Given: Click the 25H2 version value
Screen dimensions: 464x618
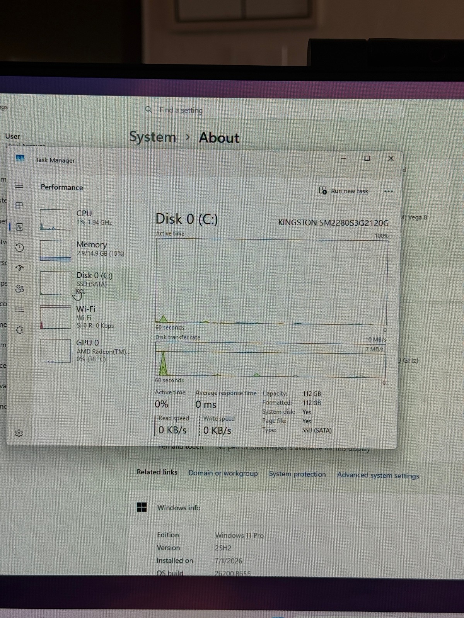Looking at the screenshot, I should (x=223, y=548).
